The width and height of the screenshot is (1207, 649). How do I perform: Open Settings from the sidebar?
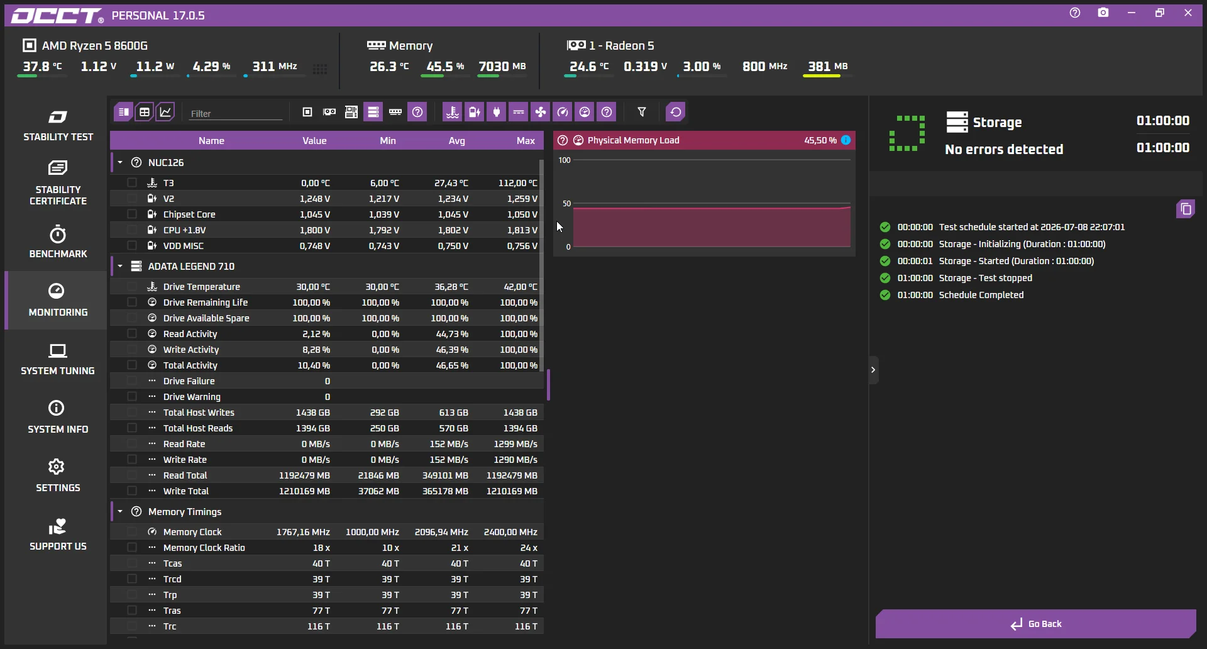tap(58, 476)
